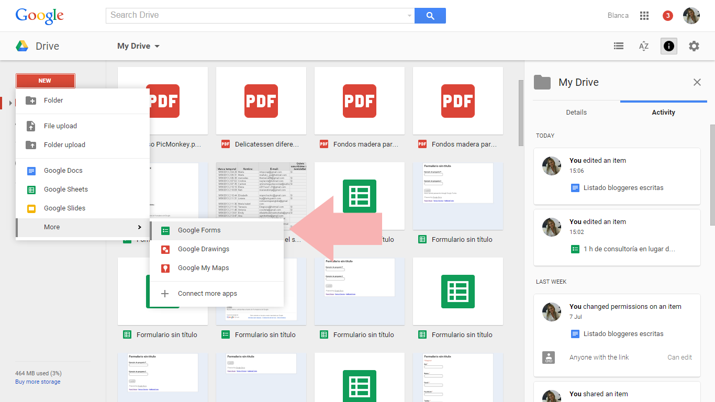Open the AZ sort options

tap(644, 46)
